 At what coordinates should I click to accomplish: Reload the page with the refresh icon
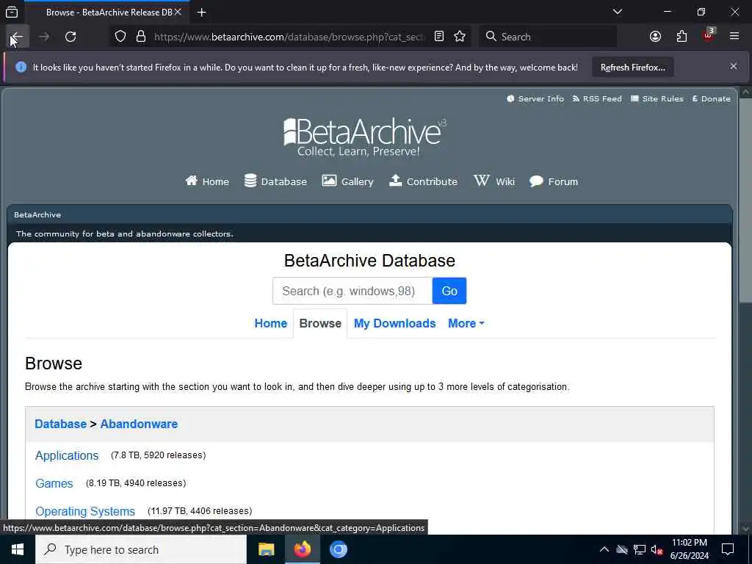click(x=70, y=37)
